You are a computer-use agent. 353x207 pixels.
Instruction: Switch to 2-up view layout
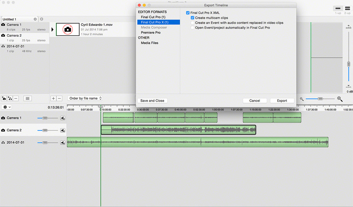click(347, 9)
